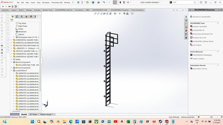Viewport: 223px width, 125px height.
Task: Open Partner Solutions link
Action: pos(199,59)
